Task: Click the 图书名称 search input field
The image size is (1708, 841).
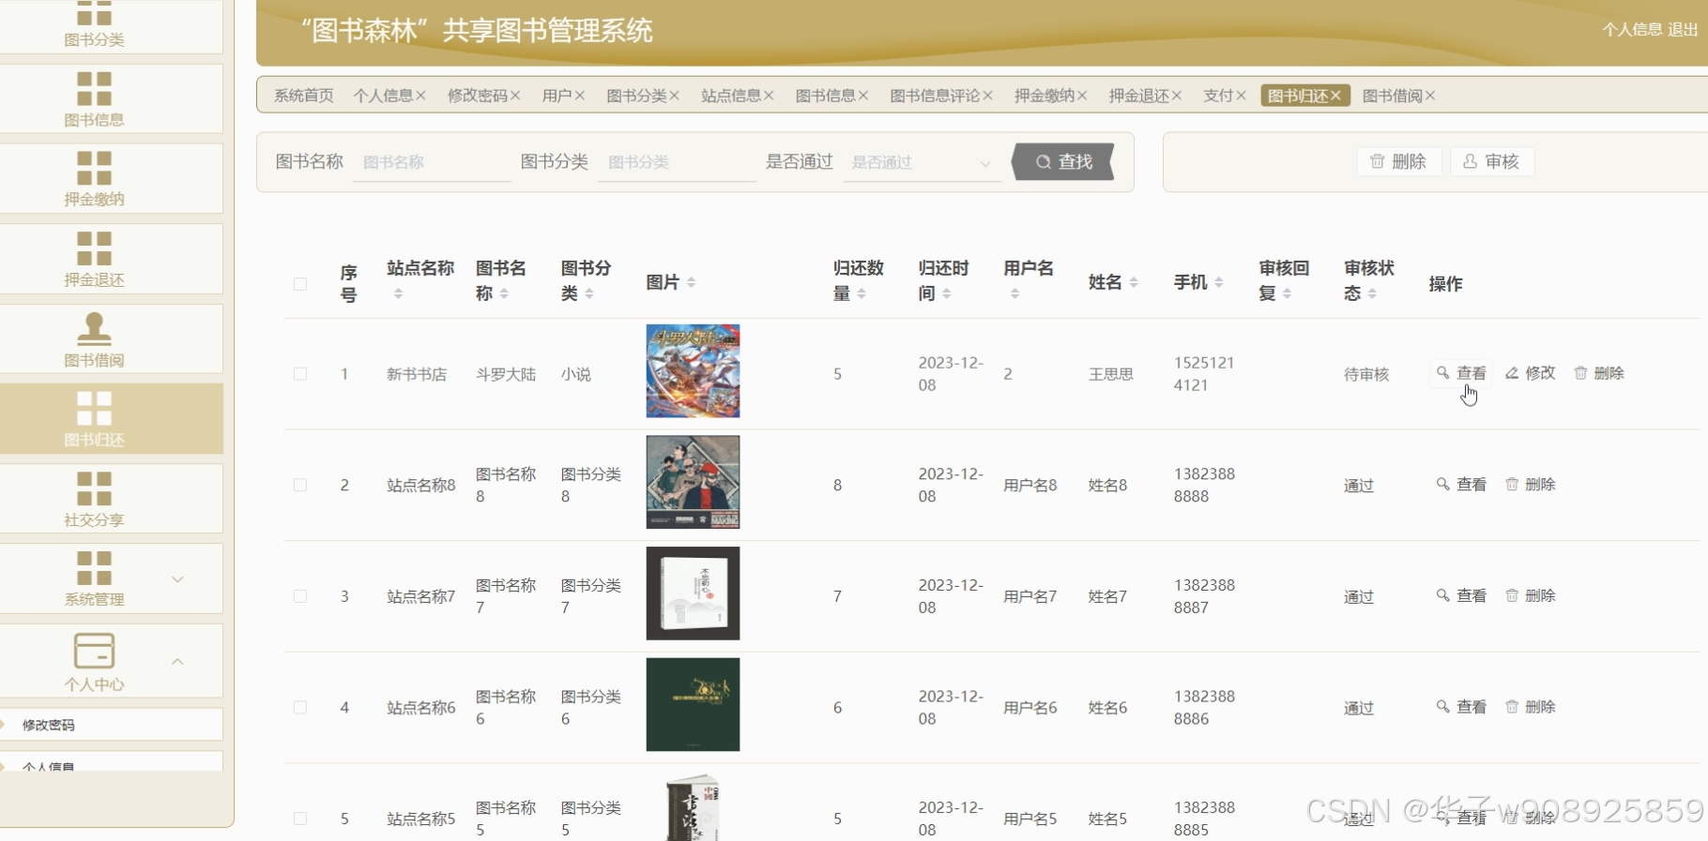Action: [x=432, y=162]
